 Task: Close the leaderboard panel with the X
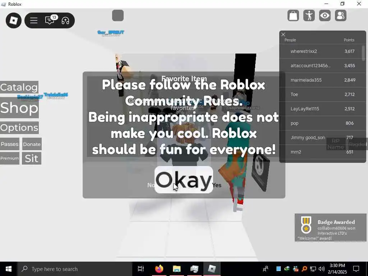click(x=283, y=34)
